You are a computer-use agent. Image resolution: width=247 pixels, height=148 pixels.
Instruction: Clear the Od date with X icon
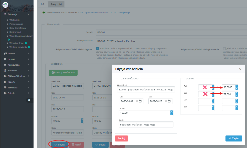137,101
